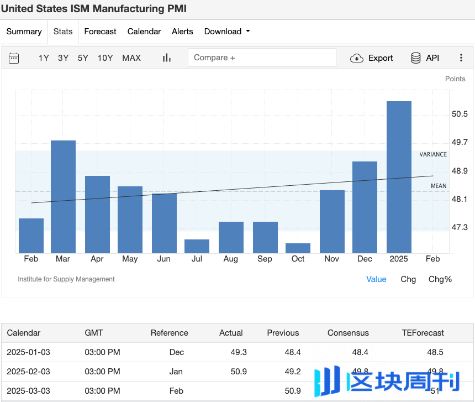Click the Export cloud download icon
This screenshot has height=402, width=475.
[x=357, y=58]
